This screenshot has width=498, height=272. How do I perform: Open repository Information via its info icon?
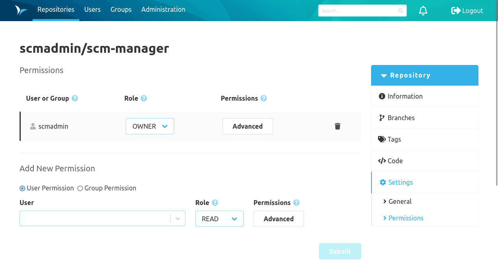(x=382, y=96)
